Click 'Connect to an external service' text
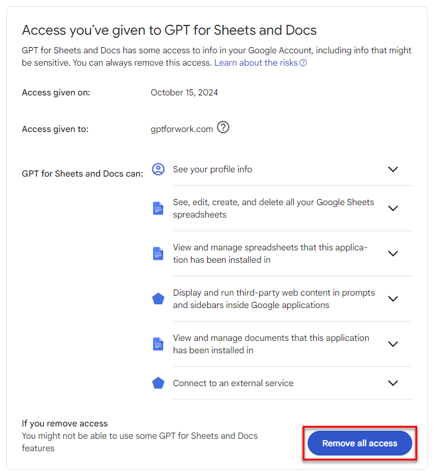434x476 pixels. coord(233,383)
